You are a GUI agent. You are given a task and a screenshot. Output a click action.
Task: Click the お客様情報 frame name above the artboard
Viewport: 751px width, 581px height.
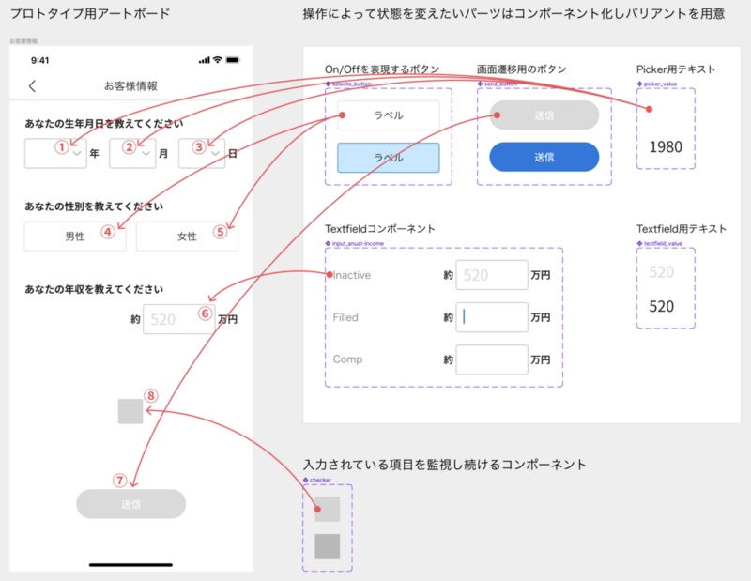pyautogui.click(x=23, y=41)
